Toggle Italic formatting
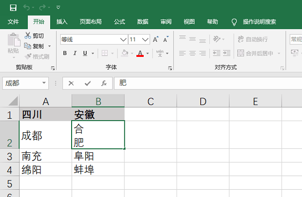This screenshot has width=302, height=197. (75, 53)
